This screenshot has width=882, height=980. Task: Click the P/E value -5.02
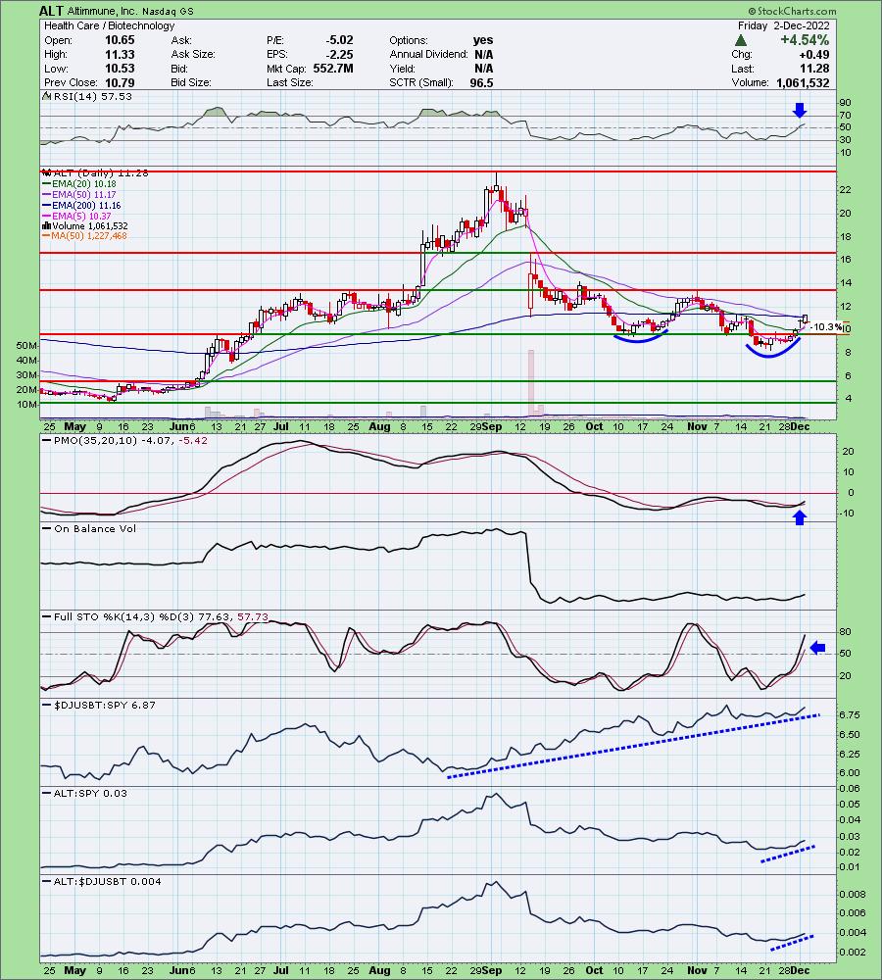pyautogui.click(x=339, y=40)
